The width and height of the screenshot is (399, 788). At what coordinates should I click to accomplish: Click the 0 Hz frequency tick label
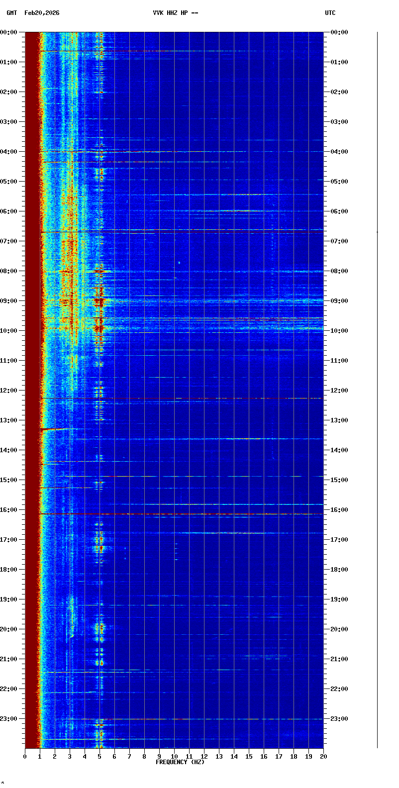pos(25,757)
